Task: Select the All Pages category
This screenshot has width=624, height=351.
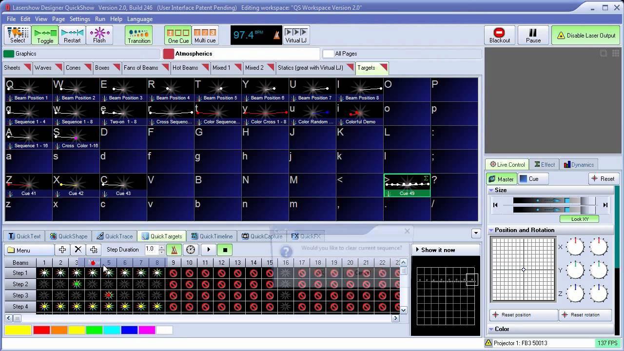Action: [x=402, y=54]
